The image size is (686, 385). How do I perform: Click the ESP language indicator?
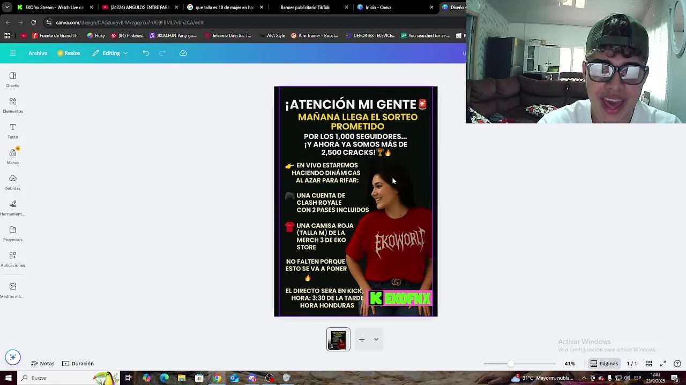(x=638, y=378)
